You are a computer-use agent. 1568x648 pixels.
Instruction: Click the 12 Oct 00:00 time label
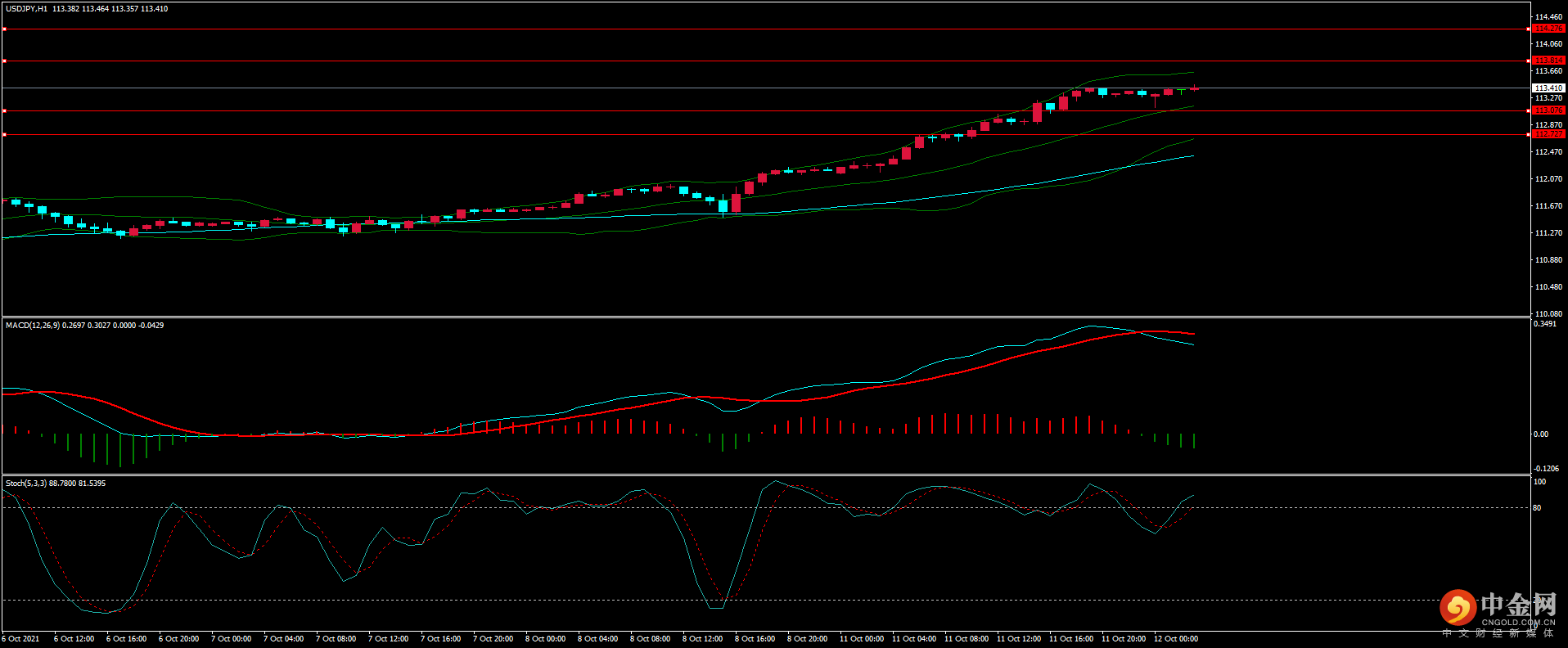click(1175, 639)
